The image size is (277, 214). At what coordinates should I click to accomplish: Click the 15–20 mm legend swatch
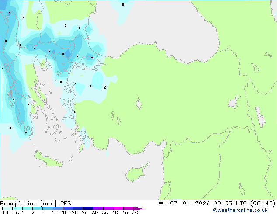68,208
